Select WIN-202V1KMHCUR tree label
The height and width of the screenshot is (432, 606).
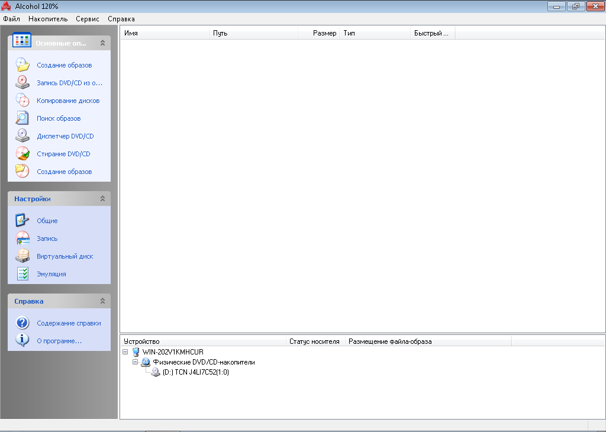pos(173,352)
